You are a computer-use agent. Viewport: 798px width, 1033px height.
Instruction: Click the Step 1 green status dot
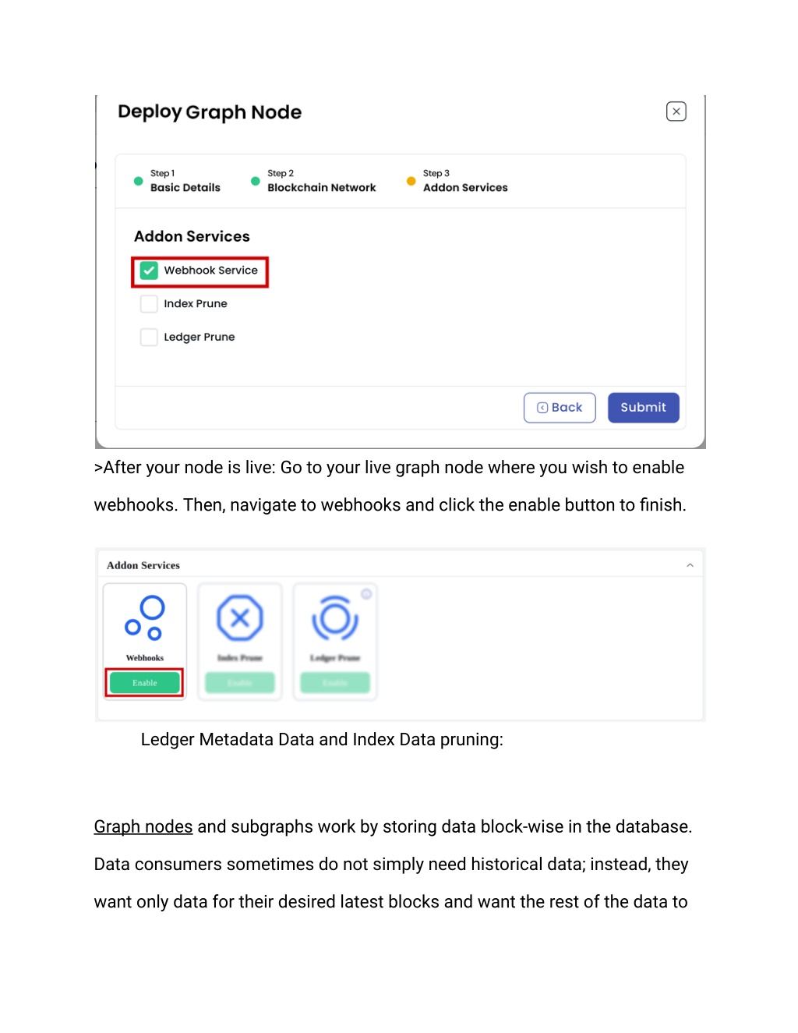tap(139, 181)
